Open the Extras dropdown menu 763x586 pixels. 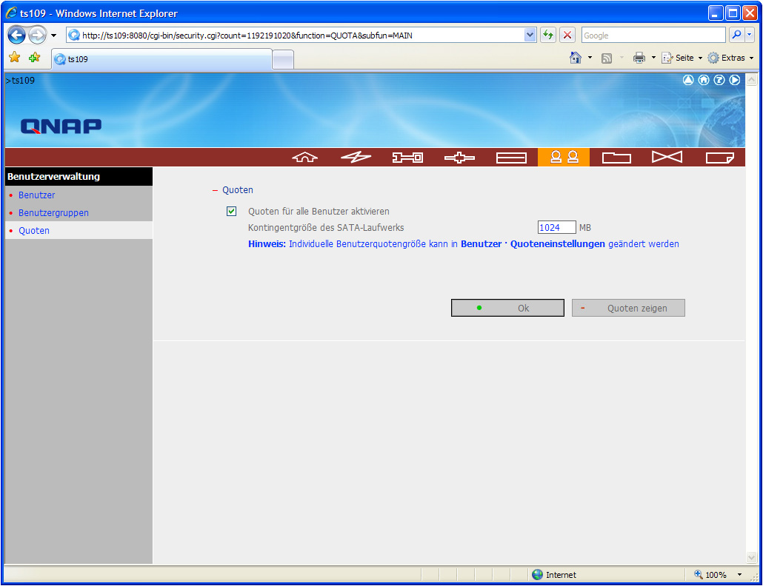(730, 58)
